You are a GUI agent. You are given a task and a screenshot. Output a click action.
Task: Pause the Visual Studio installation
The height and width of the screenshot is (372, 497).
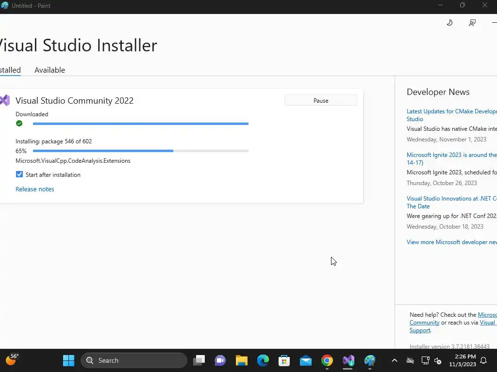coord(321,100)
